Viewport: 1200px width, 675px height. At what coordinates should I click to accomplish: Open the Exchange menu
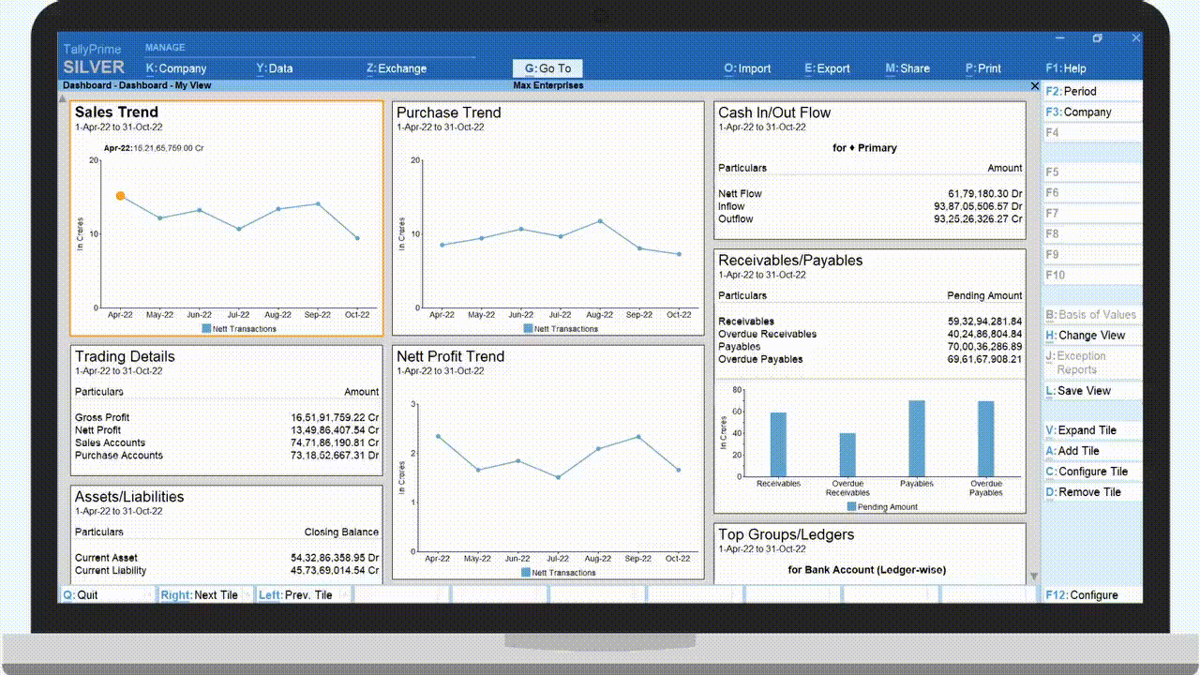[397, 68]
